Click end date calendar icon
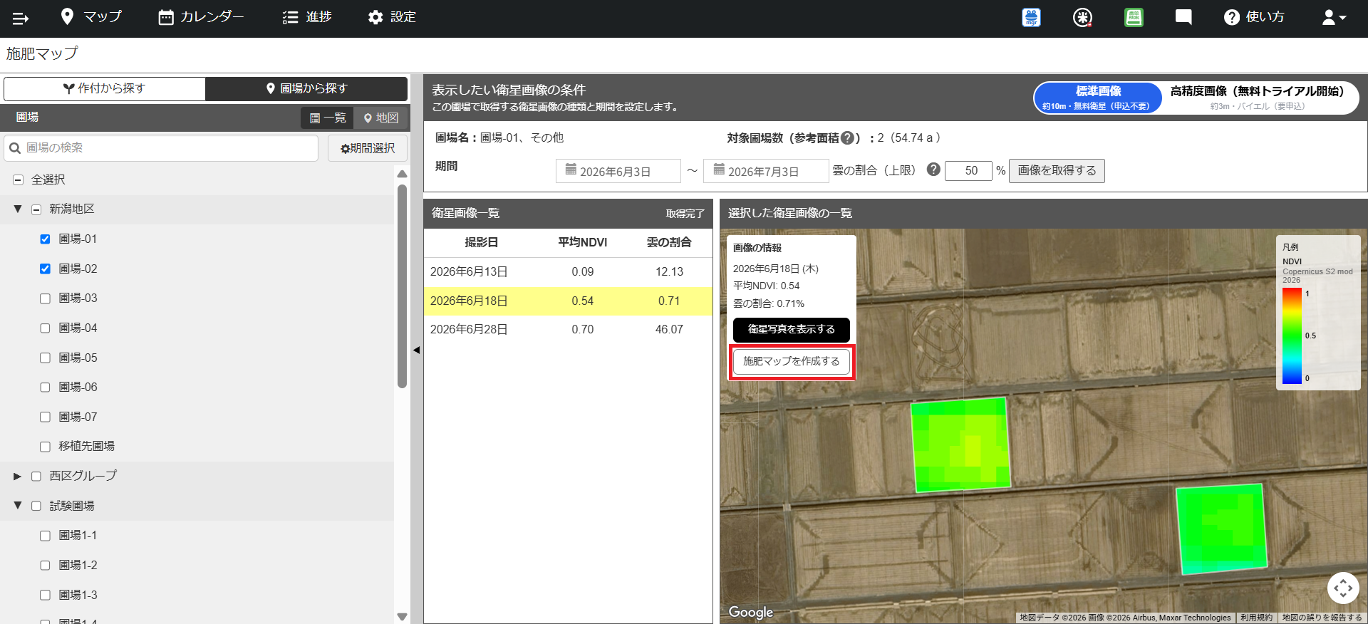The image size is (1368, 624). click(x=719, y=170)
